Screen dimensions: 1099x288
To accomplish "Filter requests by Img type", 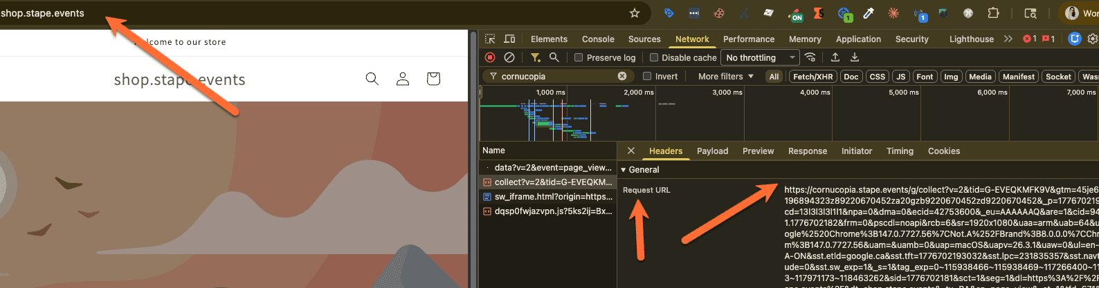I will tap(952, 77).
